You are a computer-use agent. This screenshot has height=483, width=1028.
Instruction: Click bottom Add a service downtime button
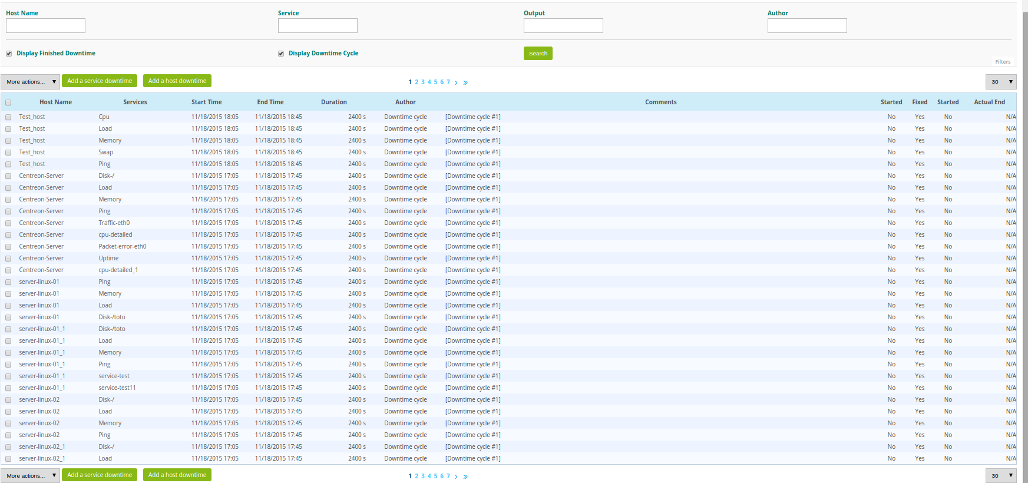100,475
